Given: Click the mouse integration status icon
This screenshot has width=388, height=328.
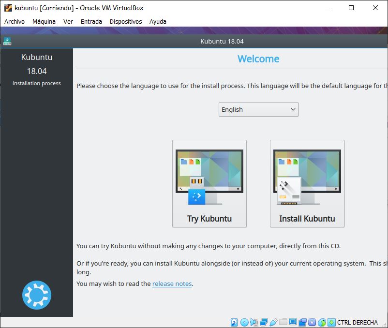Looking at the screenshot, I should pyautogui.click(x=322, y=322).
